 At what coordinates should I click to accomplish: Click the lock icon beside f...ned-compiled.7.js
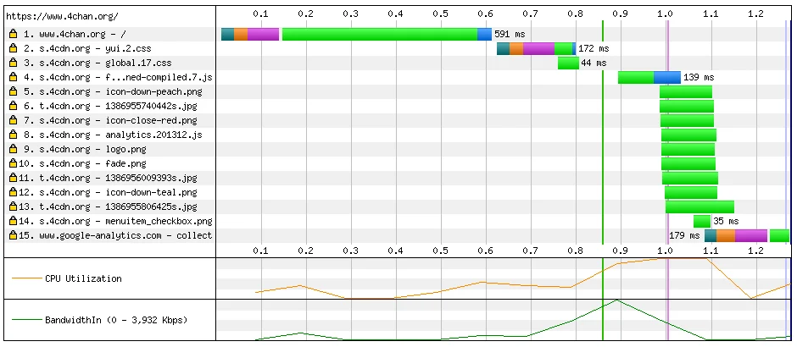coord(14,78)
